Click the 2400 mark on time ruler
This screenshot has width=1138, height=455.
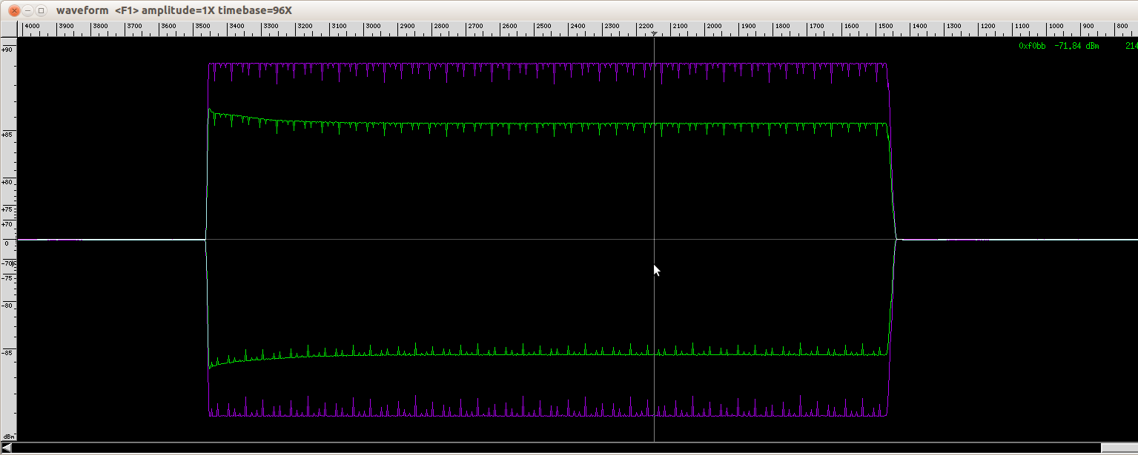(578, 27)
